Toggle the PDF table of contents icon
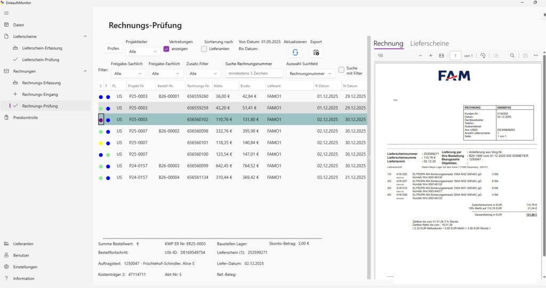 381,56
